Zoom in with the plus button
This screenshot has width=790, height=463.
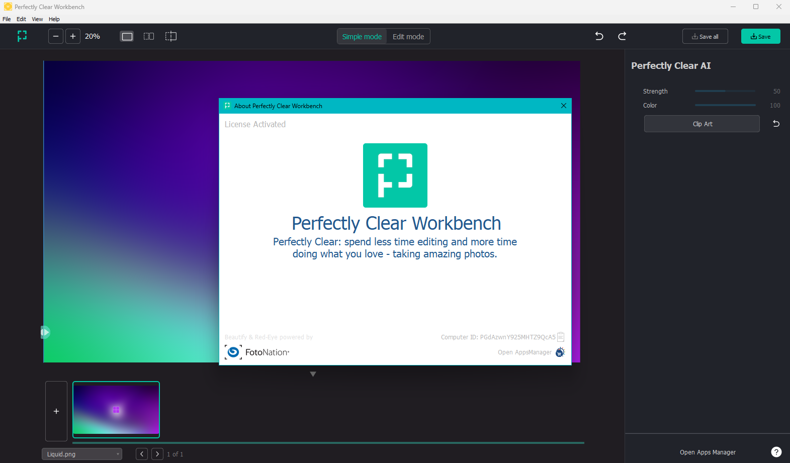click(x=73, y=36)
